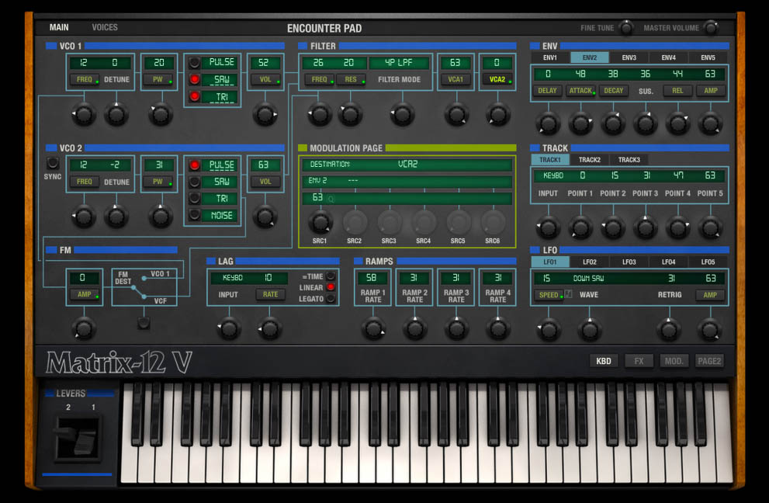Open modulation DESTINATION VCA2 selector

[x=407, y=164]
